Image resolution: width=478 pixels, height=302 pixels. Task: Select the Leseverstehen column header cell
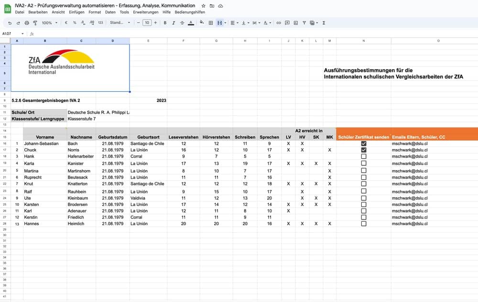point(184,137)
